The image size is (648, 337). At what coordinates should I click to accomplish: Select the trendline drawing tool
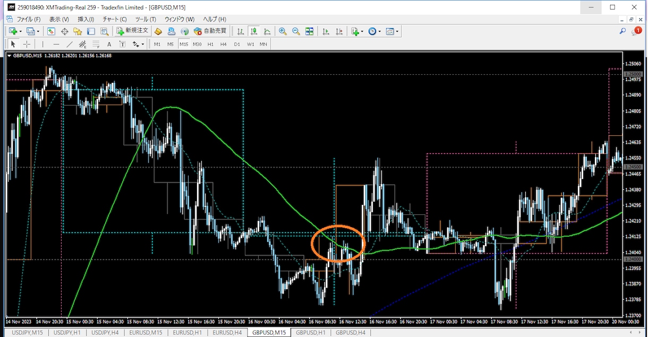coord(70,44)
